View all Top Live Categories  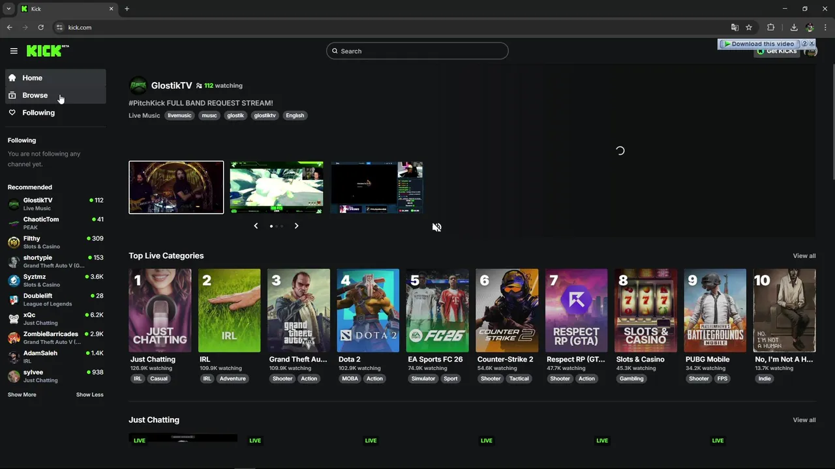point(804,256)
